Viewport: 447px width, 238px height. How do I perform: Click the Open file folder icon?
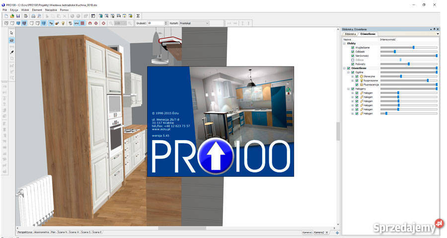click(12, 16)
